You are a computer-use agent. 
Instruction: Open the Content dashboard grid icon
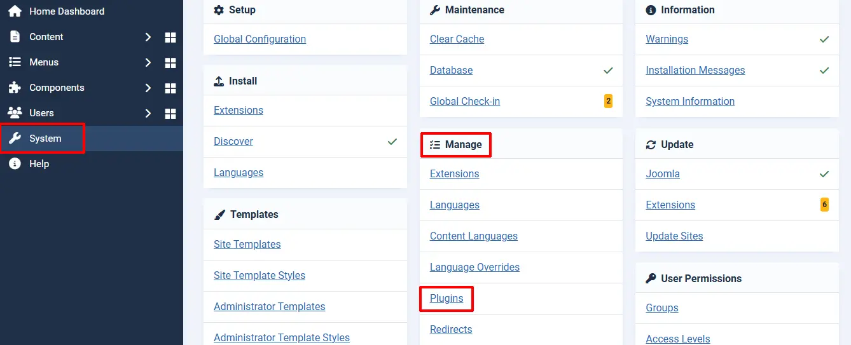click(x=170, y=37)
